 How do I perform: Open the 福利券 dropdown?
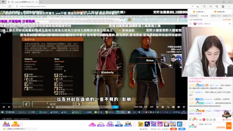coord(144,129)
